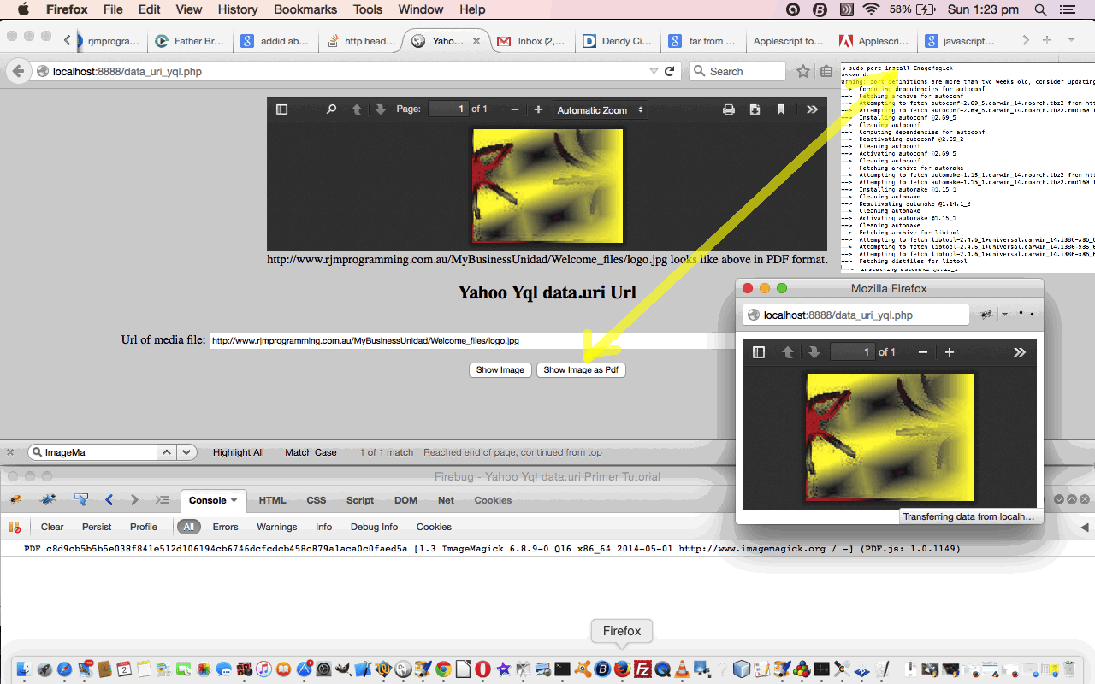Switch to the Firebug CSS panel

(x=317, y=500)
